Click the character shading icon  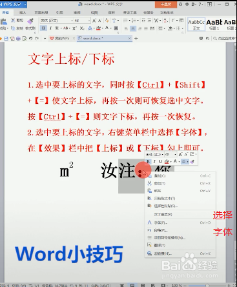(x=116, y=28)
